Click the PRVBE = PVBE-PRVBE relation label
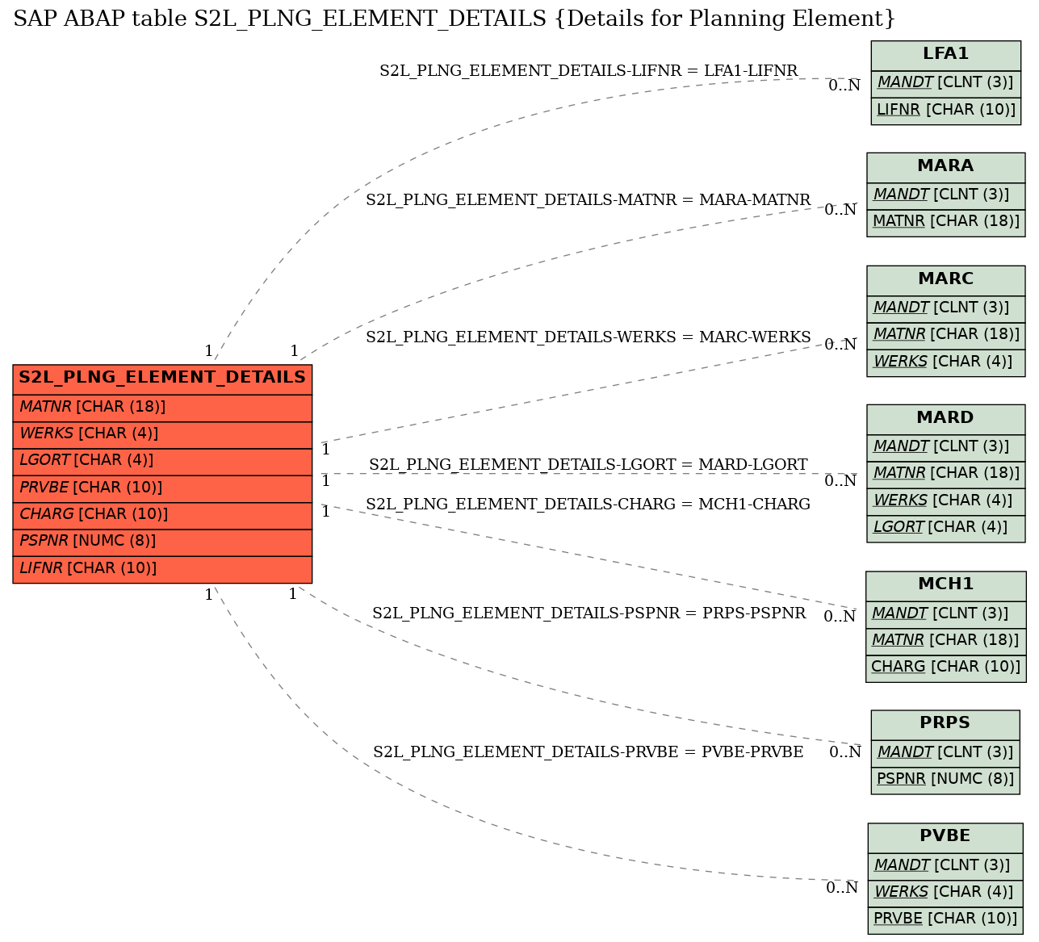Viewport: 1039px width, 942px height. coord(589,752)
